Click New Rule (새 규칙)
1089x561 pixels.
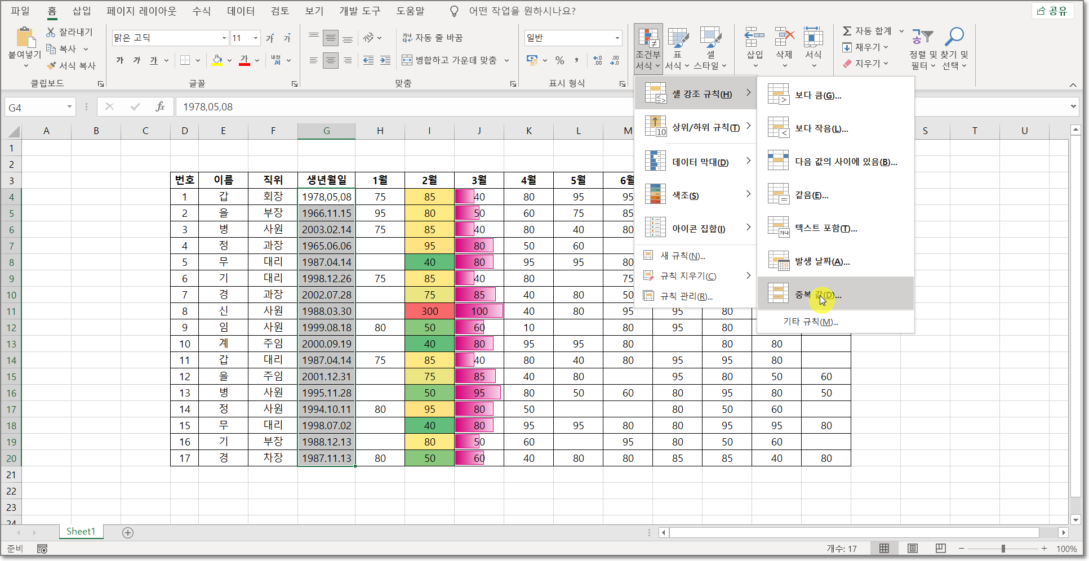click(682, 256)
